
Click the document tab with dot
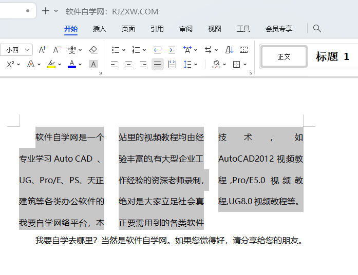click(18, 11)
